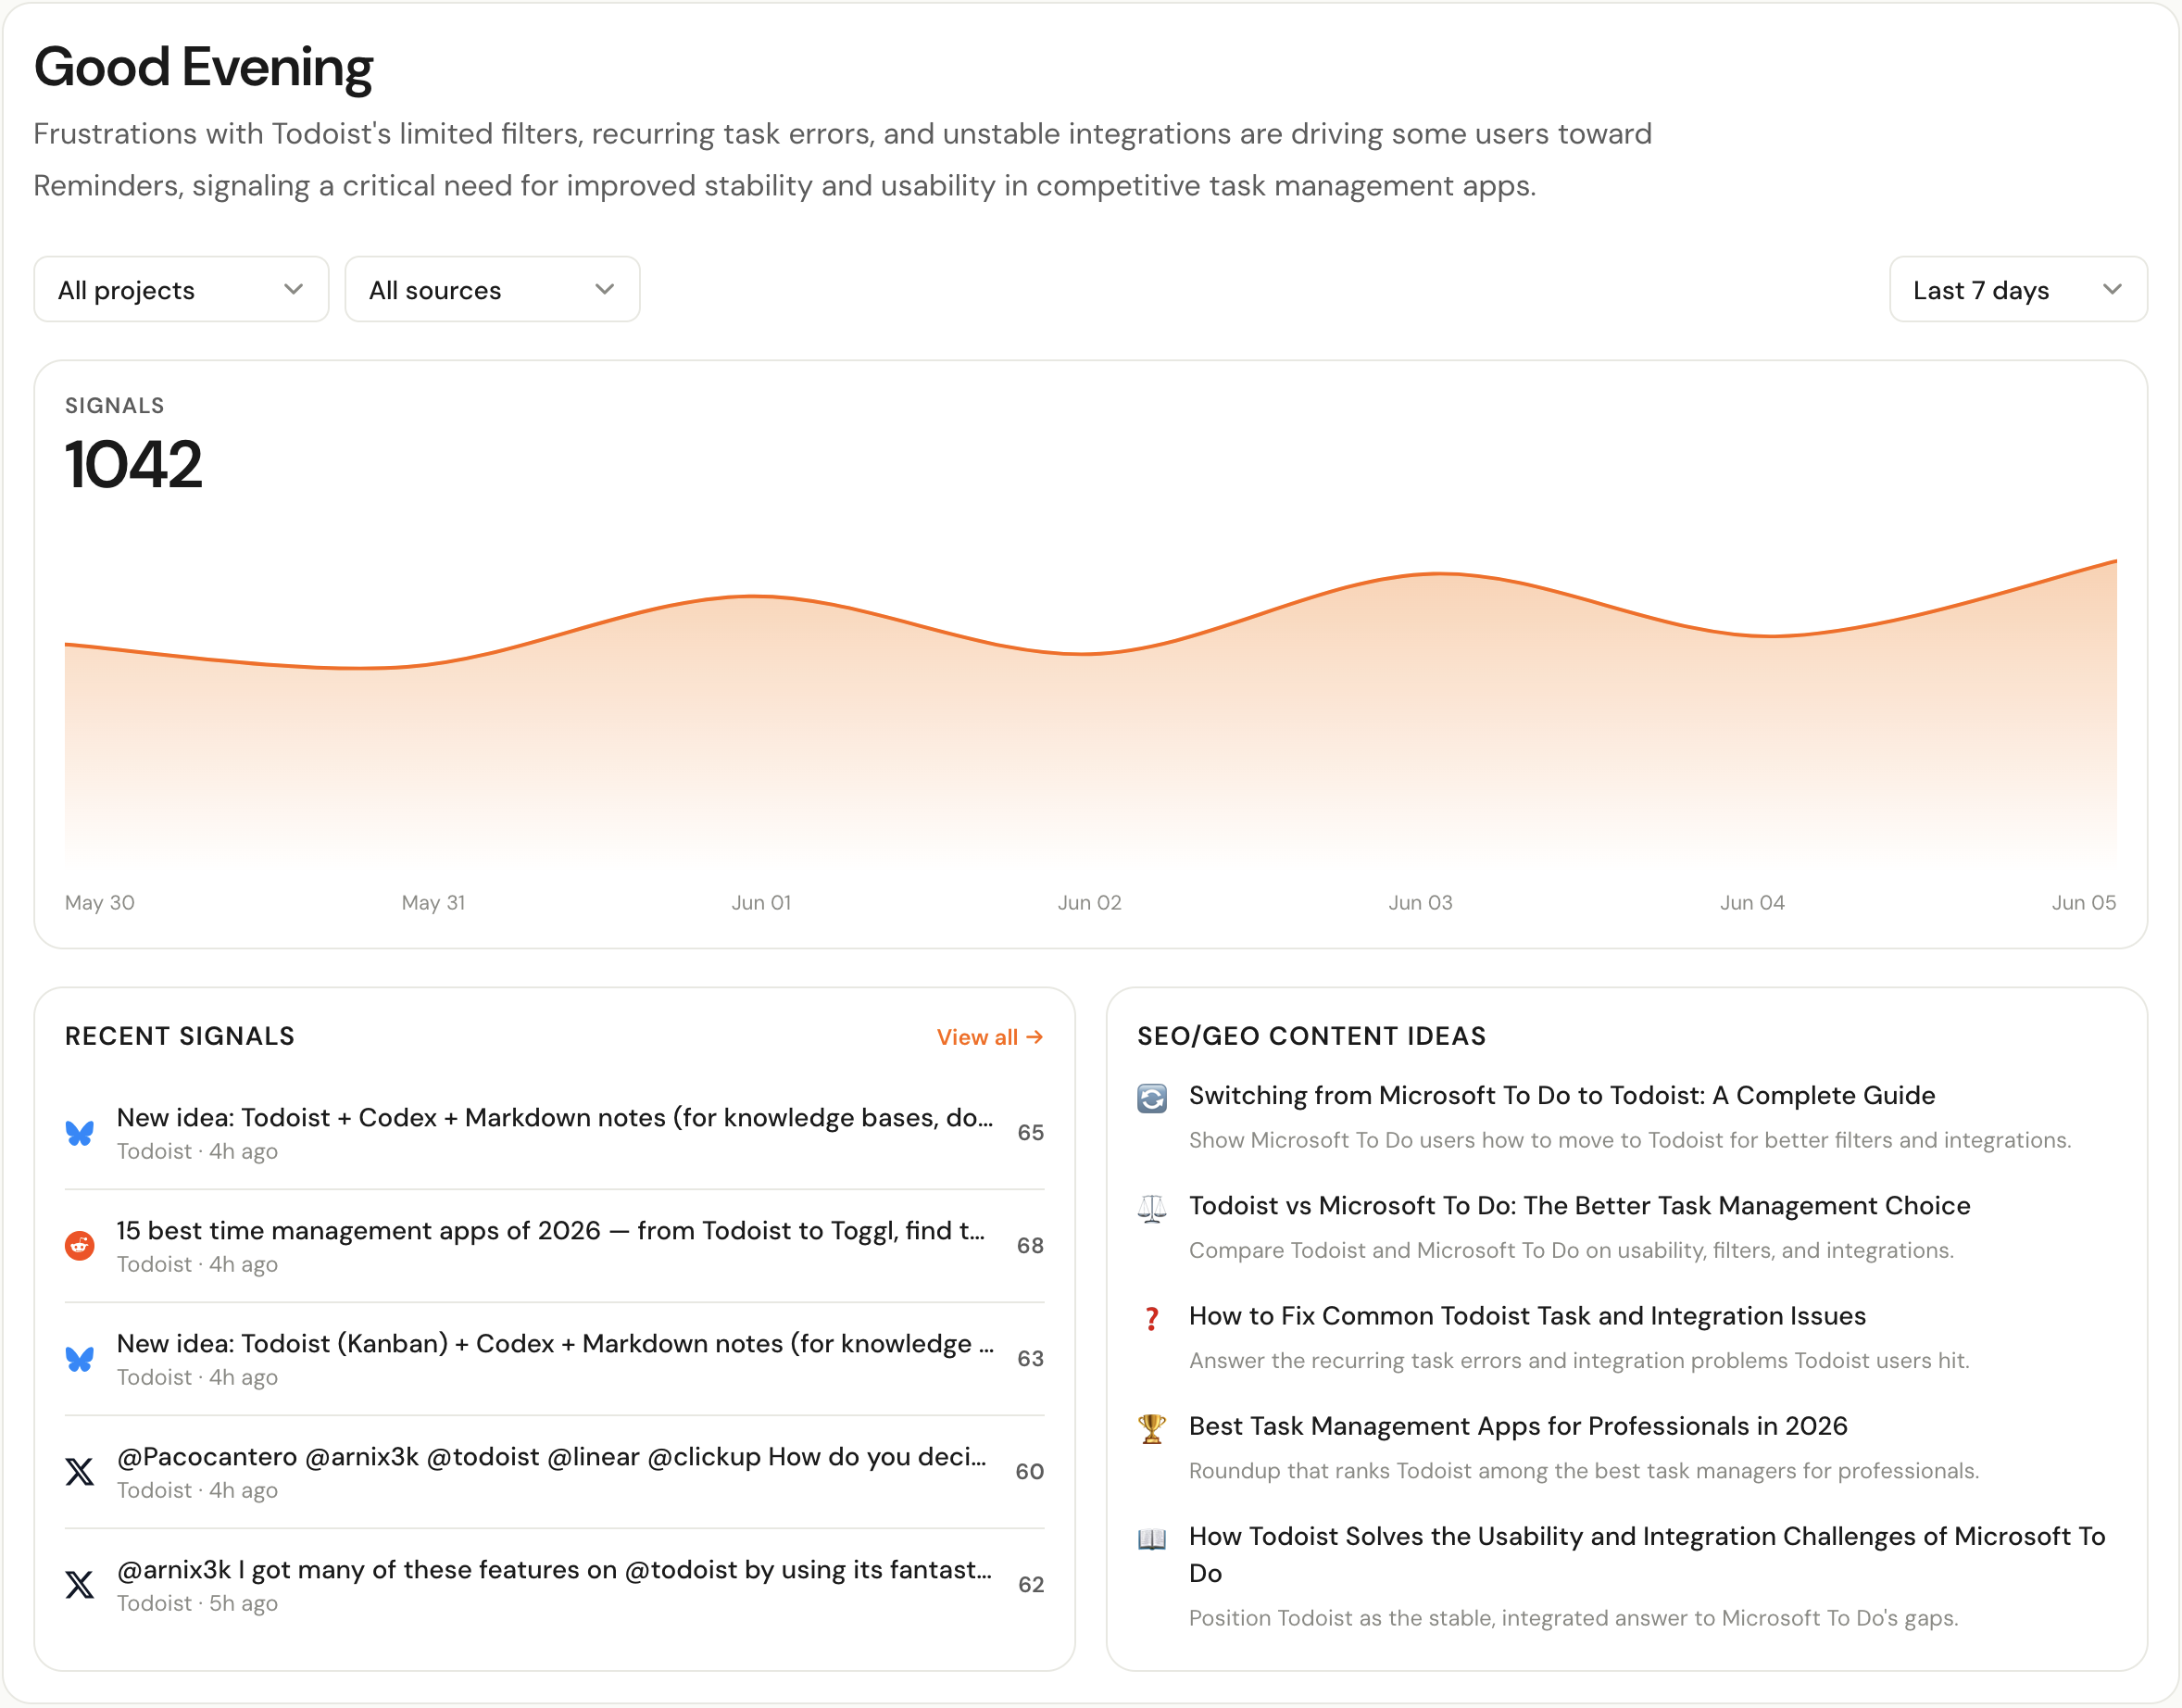Click the Jun 02 label on chart axis

(1089, 903)
